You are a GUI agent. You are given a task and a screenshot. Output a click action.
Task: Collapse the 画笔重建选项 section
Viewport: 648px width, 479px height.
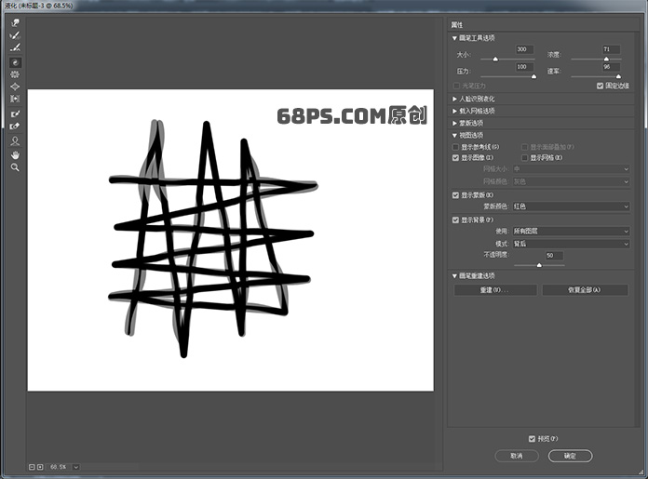(454, 276)
